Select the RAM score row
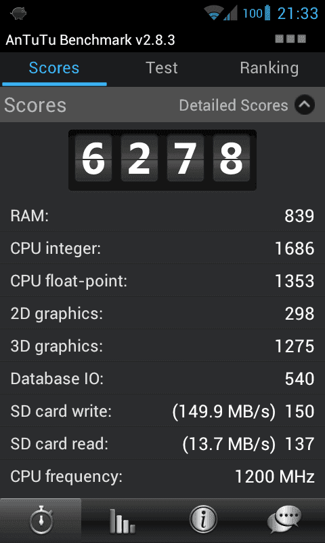325x543 pixels. (162, 216)
